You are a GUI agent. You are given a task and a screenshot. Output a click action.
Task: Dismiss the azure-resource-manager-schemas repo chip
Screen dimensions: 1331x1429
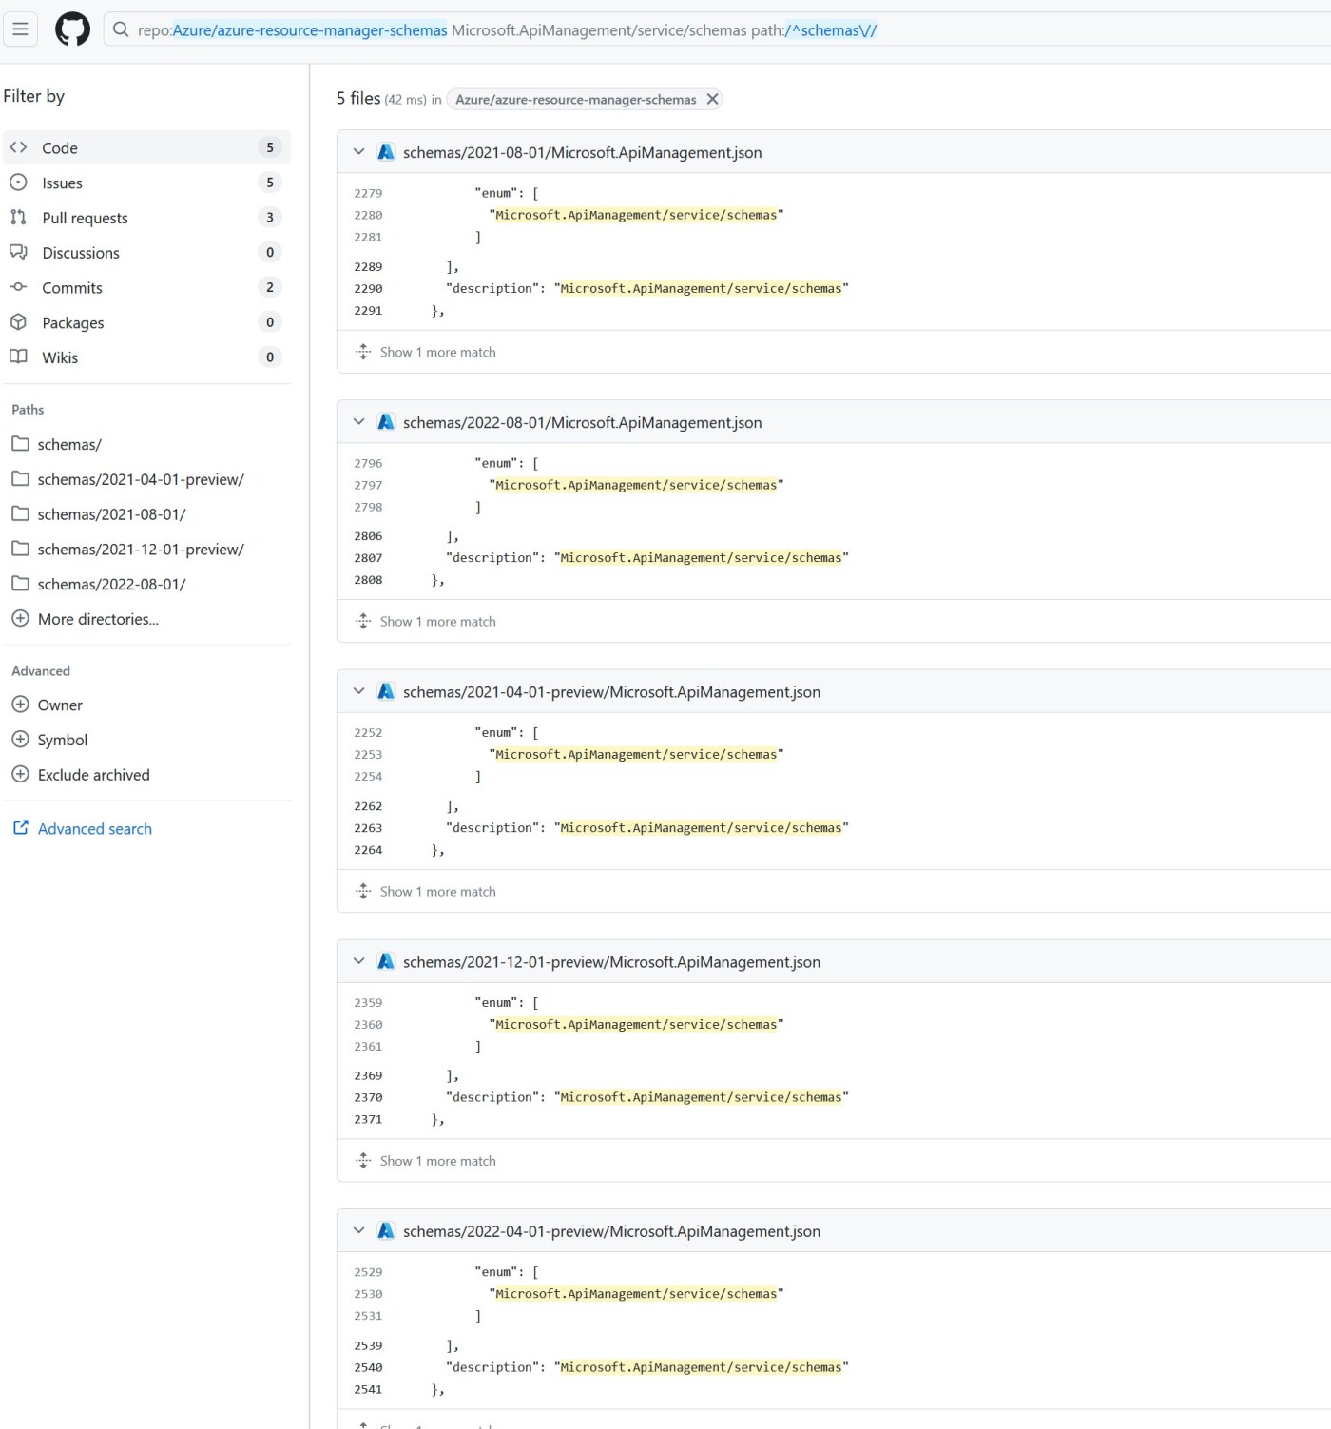712,99
